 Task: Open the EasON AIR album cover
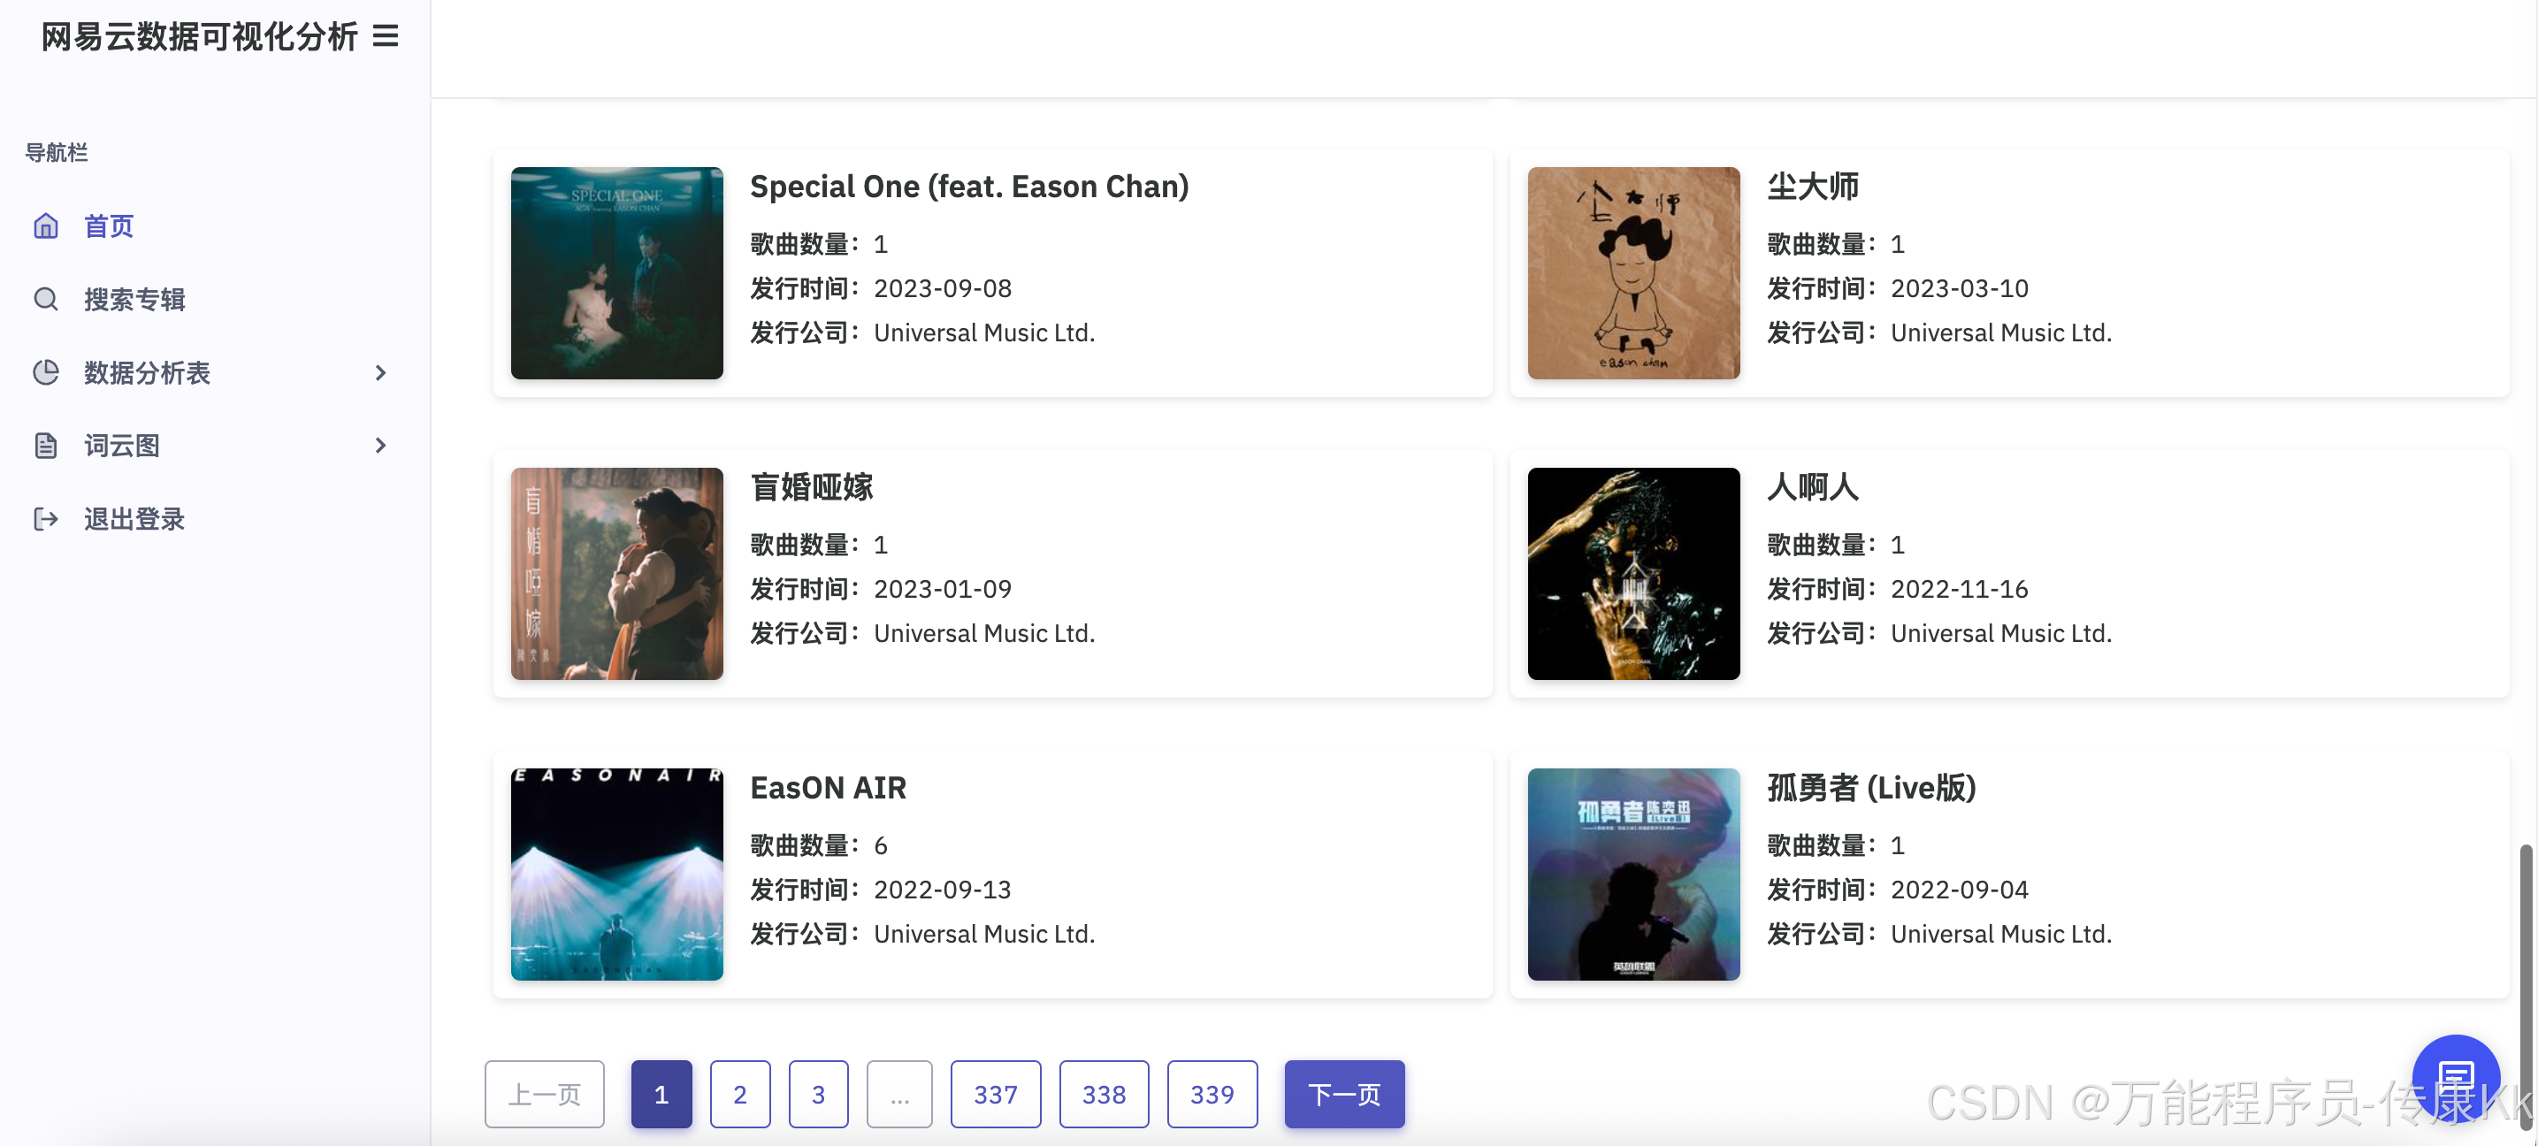(x=616, y=874)
